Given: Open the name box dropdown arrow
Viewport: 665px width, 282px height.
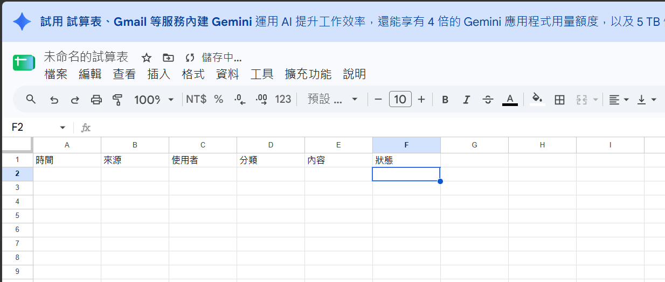Looking at the screenshot, I should 63,128.
